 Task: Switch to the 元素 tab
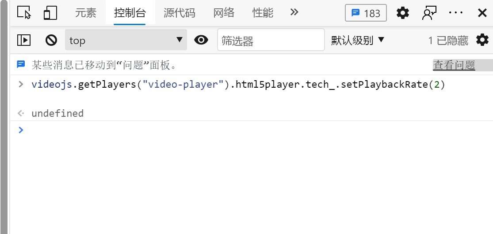[x=85, y=13]
